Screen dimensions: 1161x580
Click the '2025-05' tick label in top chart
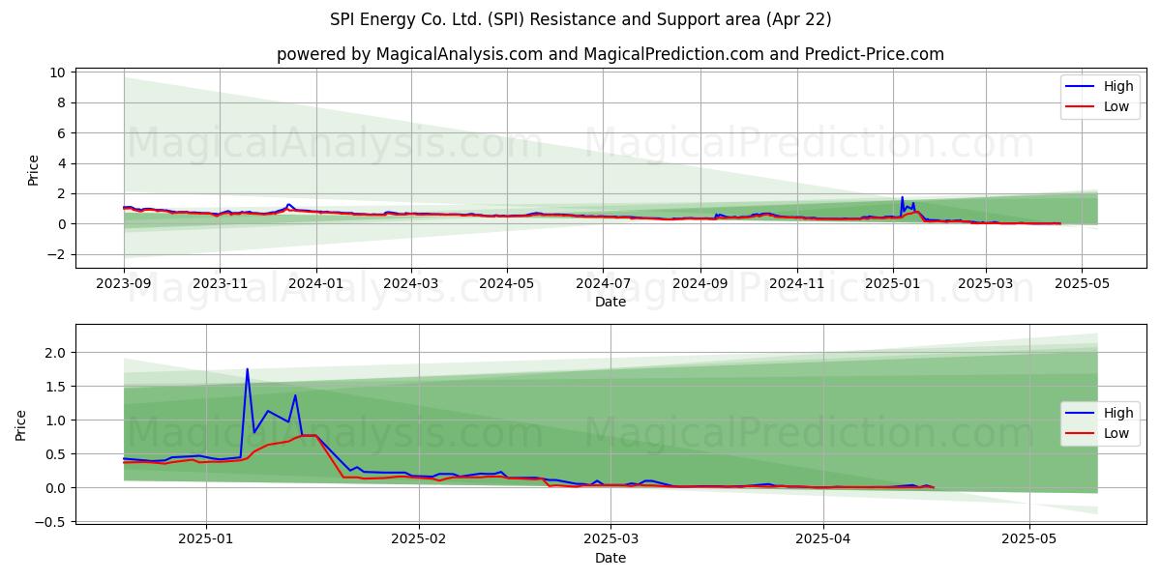point(1082,284)
